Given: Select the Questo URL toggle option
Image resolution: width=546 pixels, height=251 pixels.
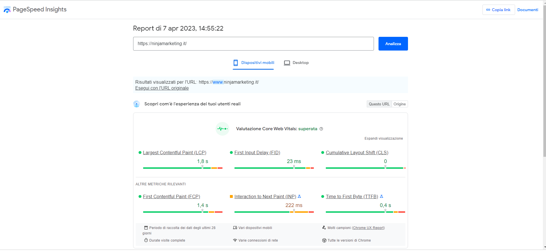Looking at the screenshot, I should point(379,104).
